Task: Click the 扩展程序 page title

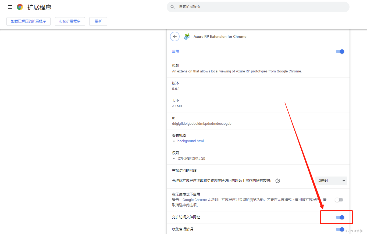Action: pos(39,7)
